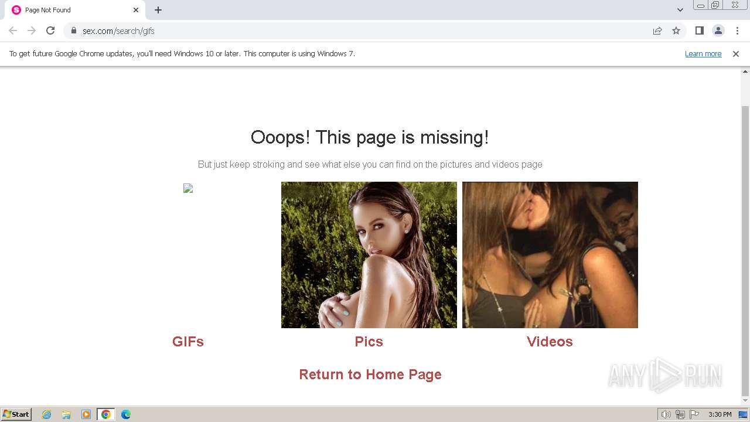
Task: Open the Pics link
Action: coord(369,342)
